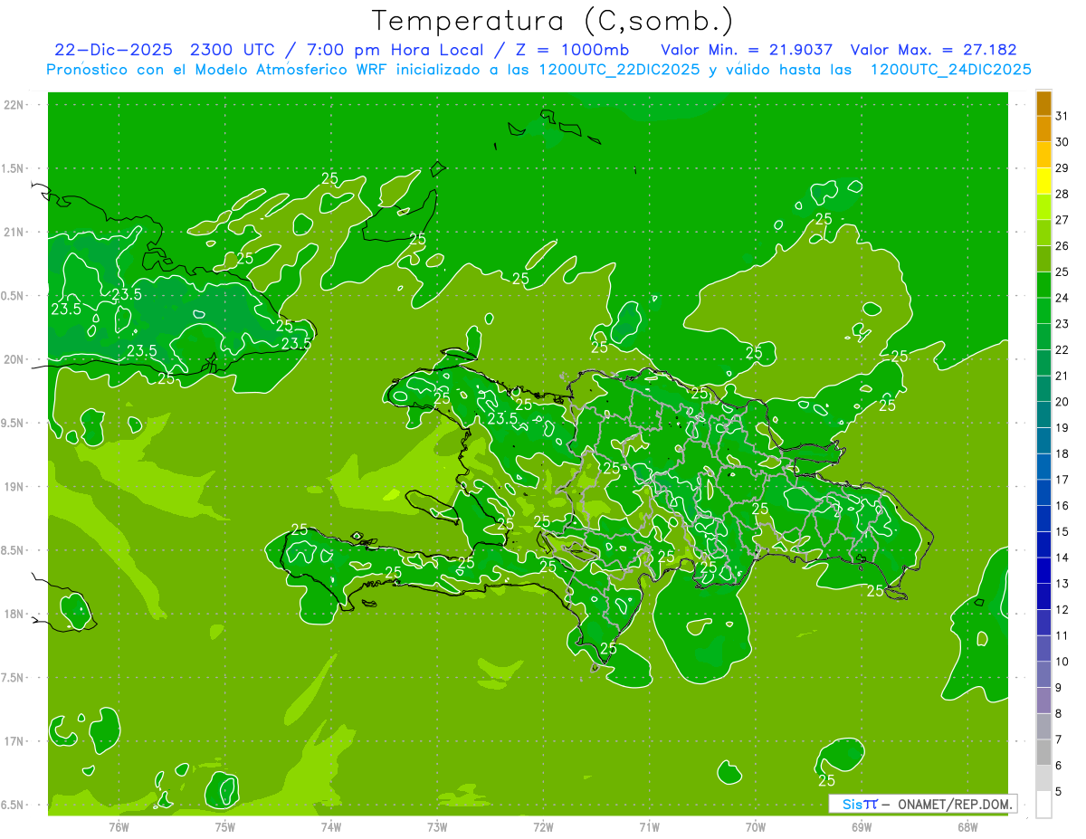The width and height of the screenshot is (1086, 839).
Task: Click the "Z = 1000mb" level text
Action: [x=572, y=50]
